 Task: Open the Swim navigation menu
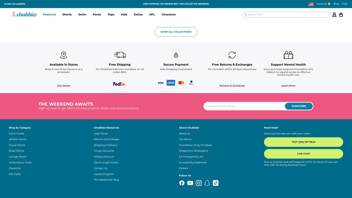tap(82, 14)
